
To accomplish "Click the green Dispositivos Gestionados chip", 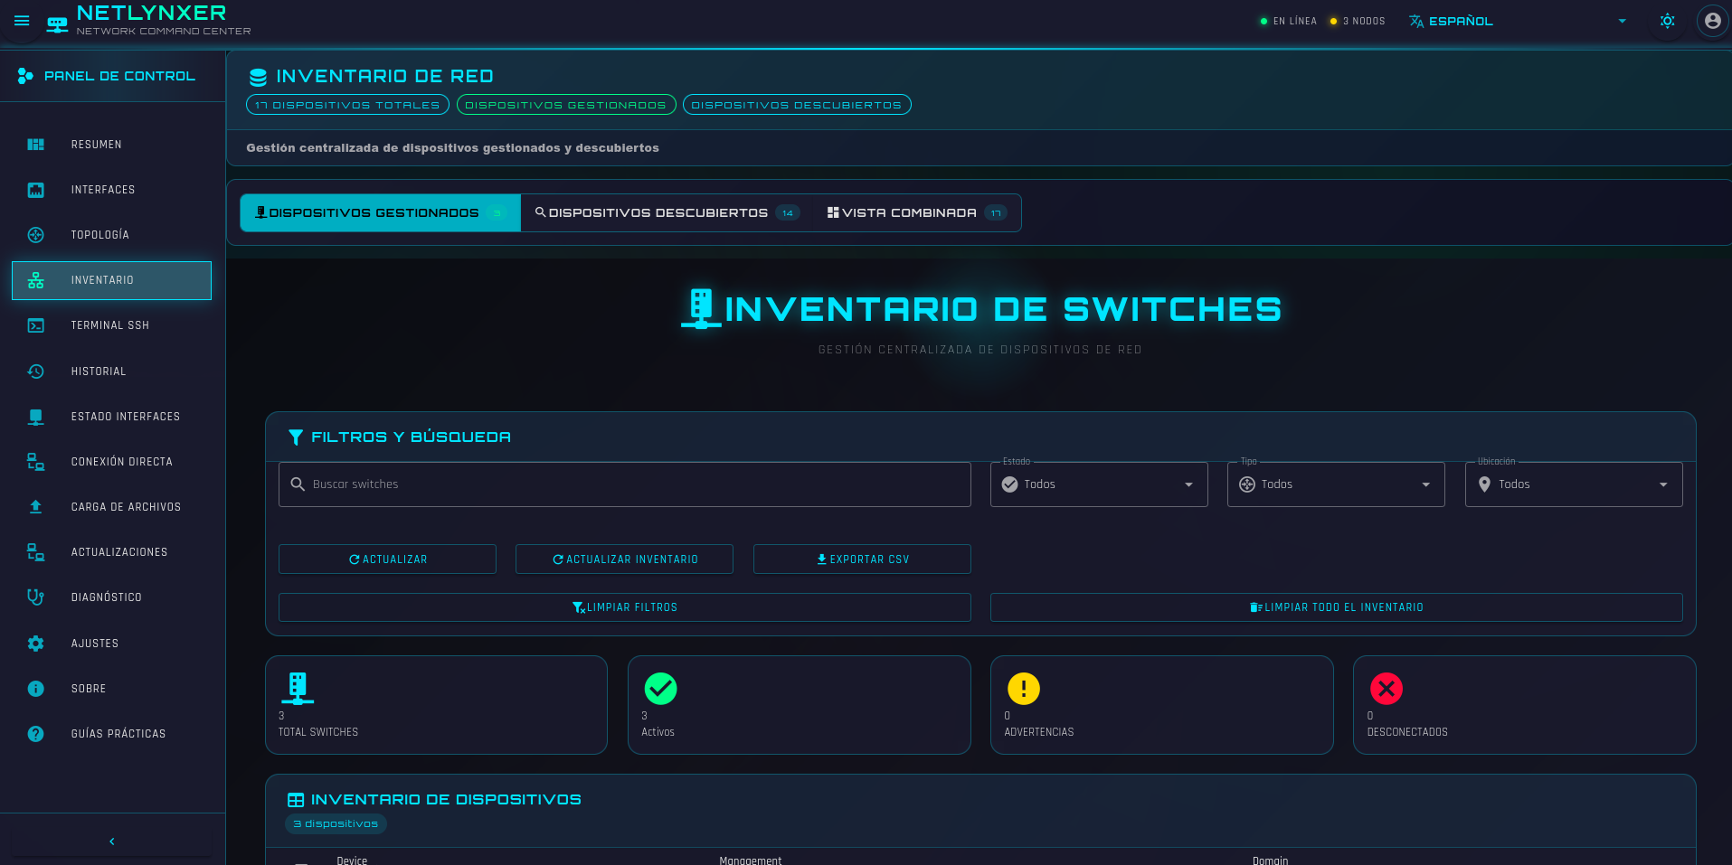I will pyautogui.click(x=566, y=105).
